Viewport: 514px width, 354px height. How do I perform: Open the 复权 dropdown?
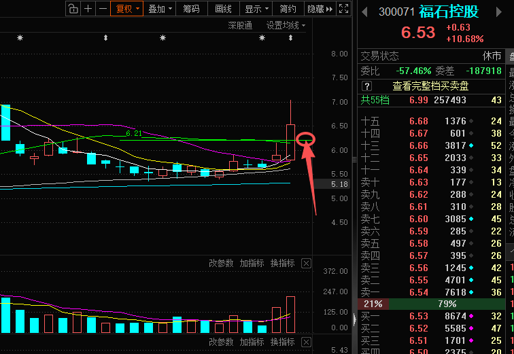[x=127, y=9]
